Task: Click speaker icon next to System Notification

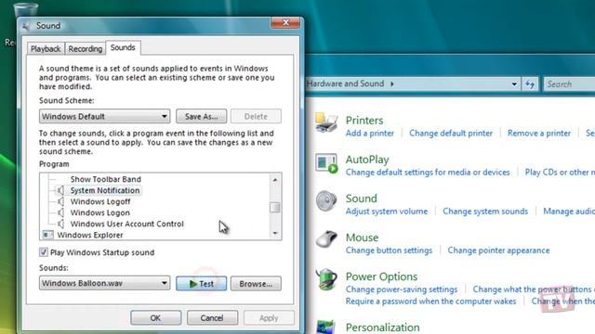Action: point(60,190)
